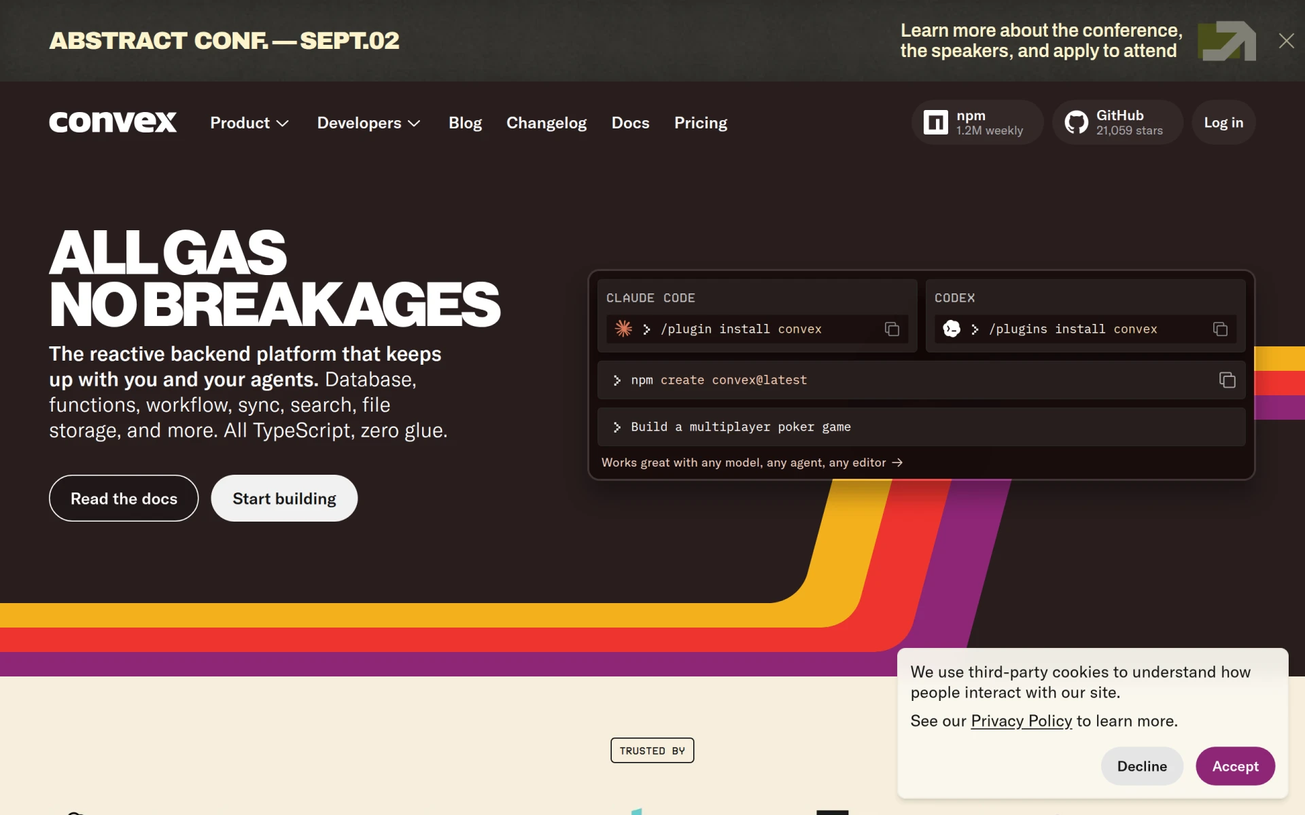Accept the third-party cookies
The image size is (1305, 815).
[x=1235, y=766]
